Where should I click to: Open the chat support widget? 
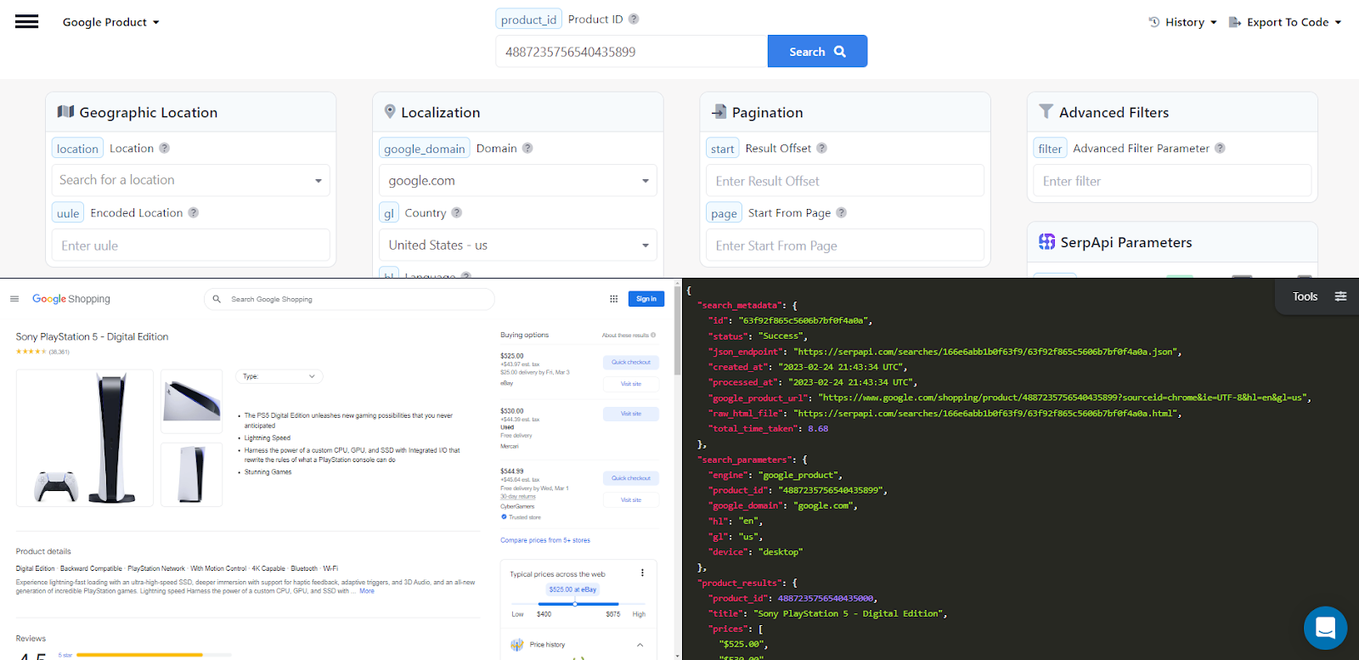coord(1325,628)
